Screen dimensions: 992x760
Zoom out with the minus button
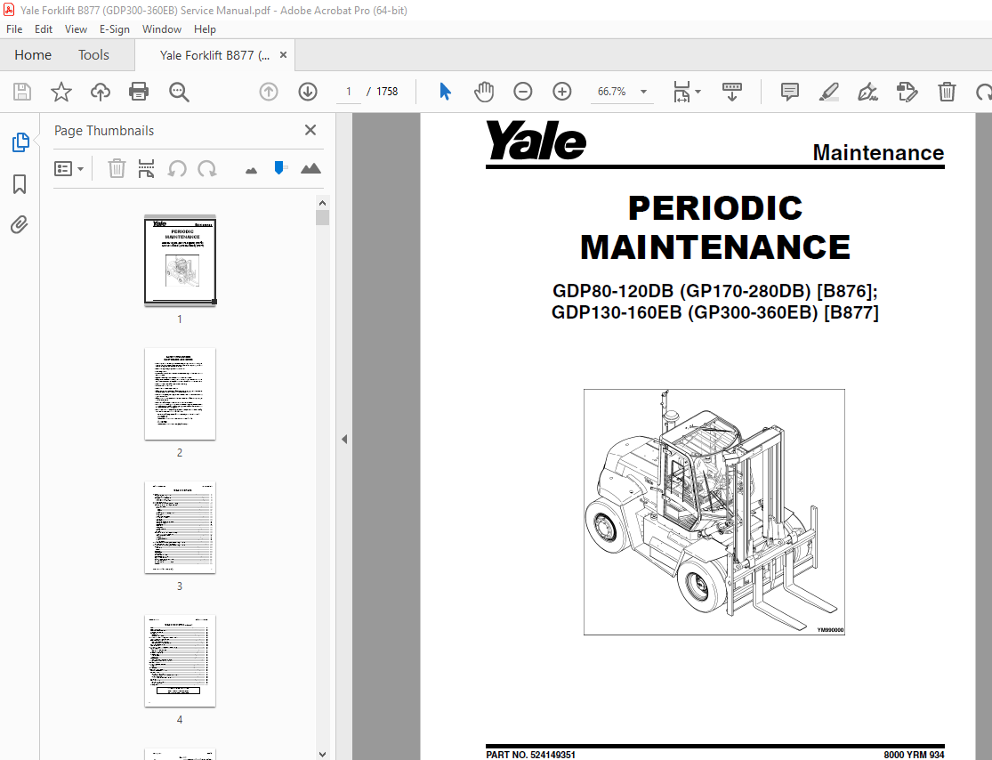[x=522, y=92]
